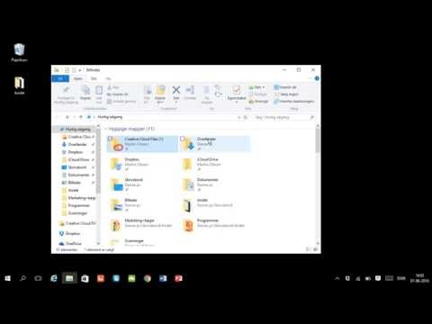Click the Slet (Delete) X icon

(x=176, y=90)
